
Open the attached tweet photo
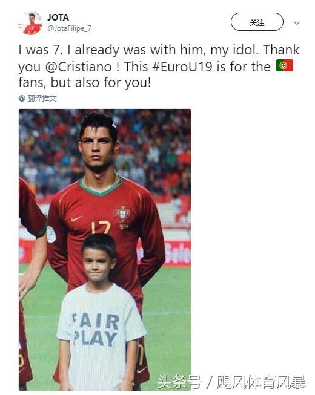(x=105, y=250)
